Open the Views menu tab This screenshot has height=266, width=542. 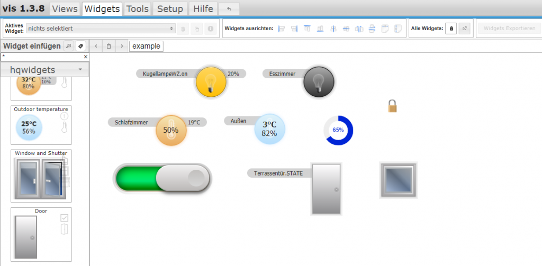tap(65, 9)
